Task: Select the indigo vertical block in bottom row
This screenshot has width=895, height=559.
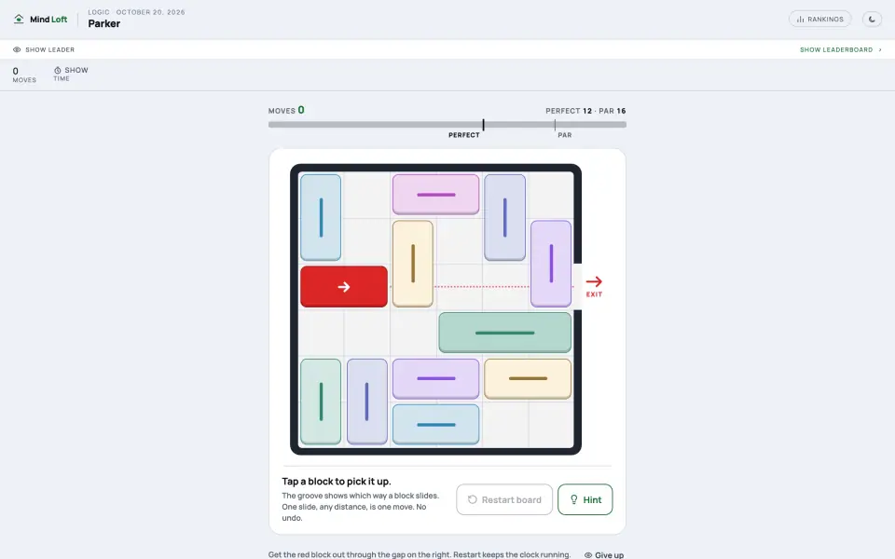Action: (366, 402)
